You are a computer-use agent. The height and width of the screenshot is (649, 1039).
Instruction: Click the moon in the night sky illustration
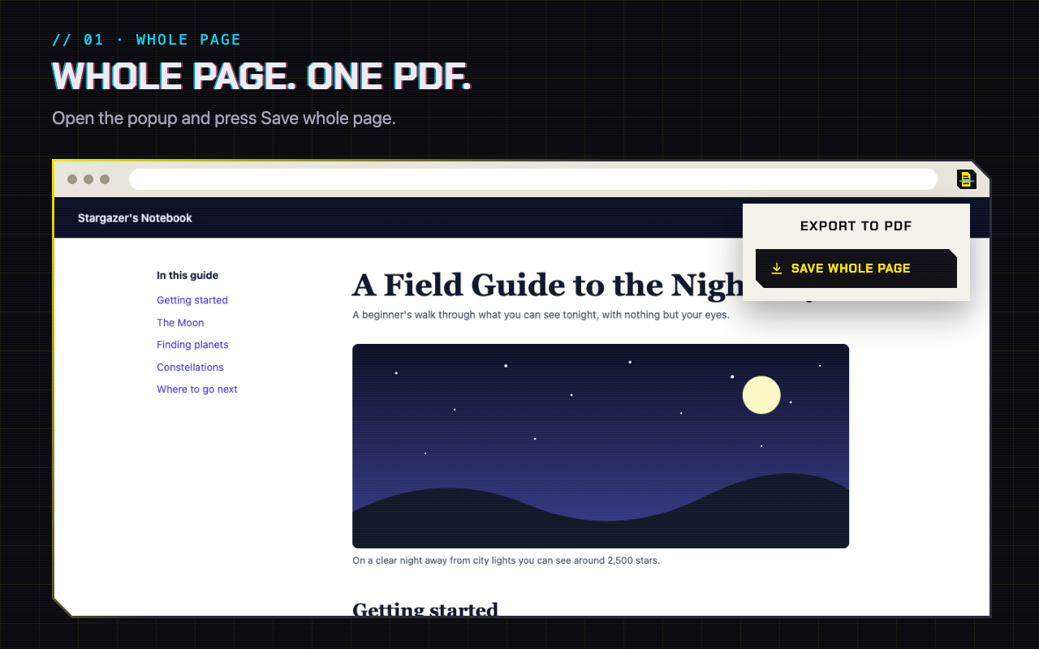click(761, 395)
